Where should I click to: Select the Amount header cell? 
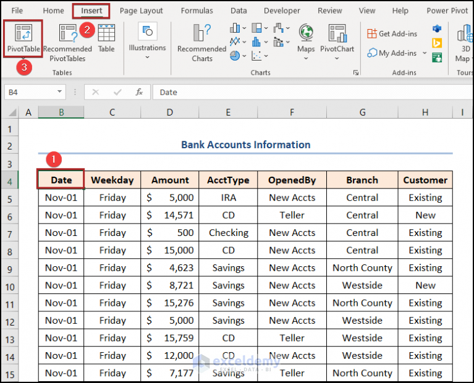[170, 180]
